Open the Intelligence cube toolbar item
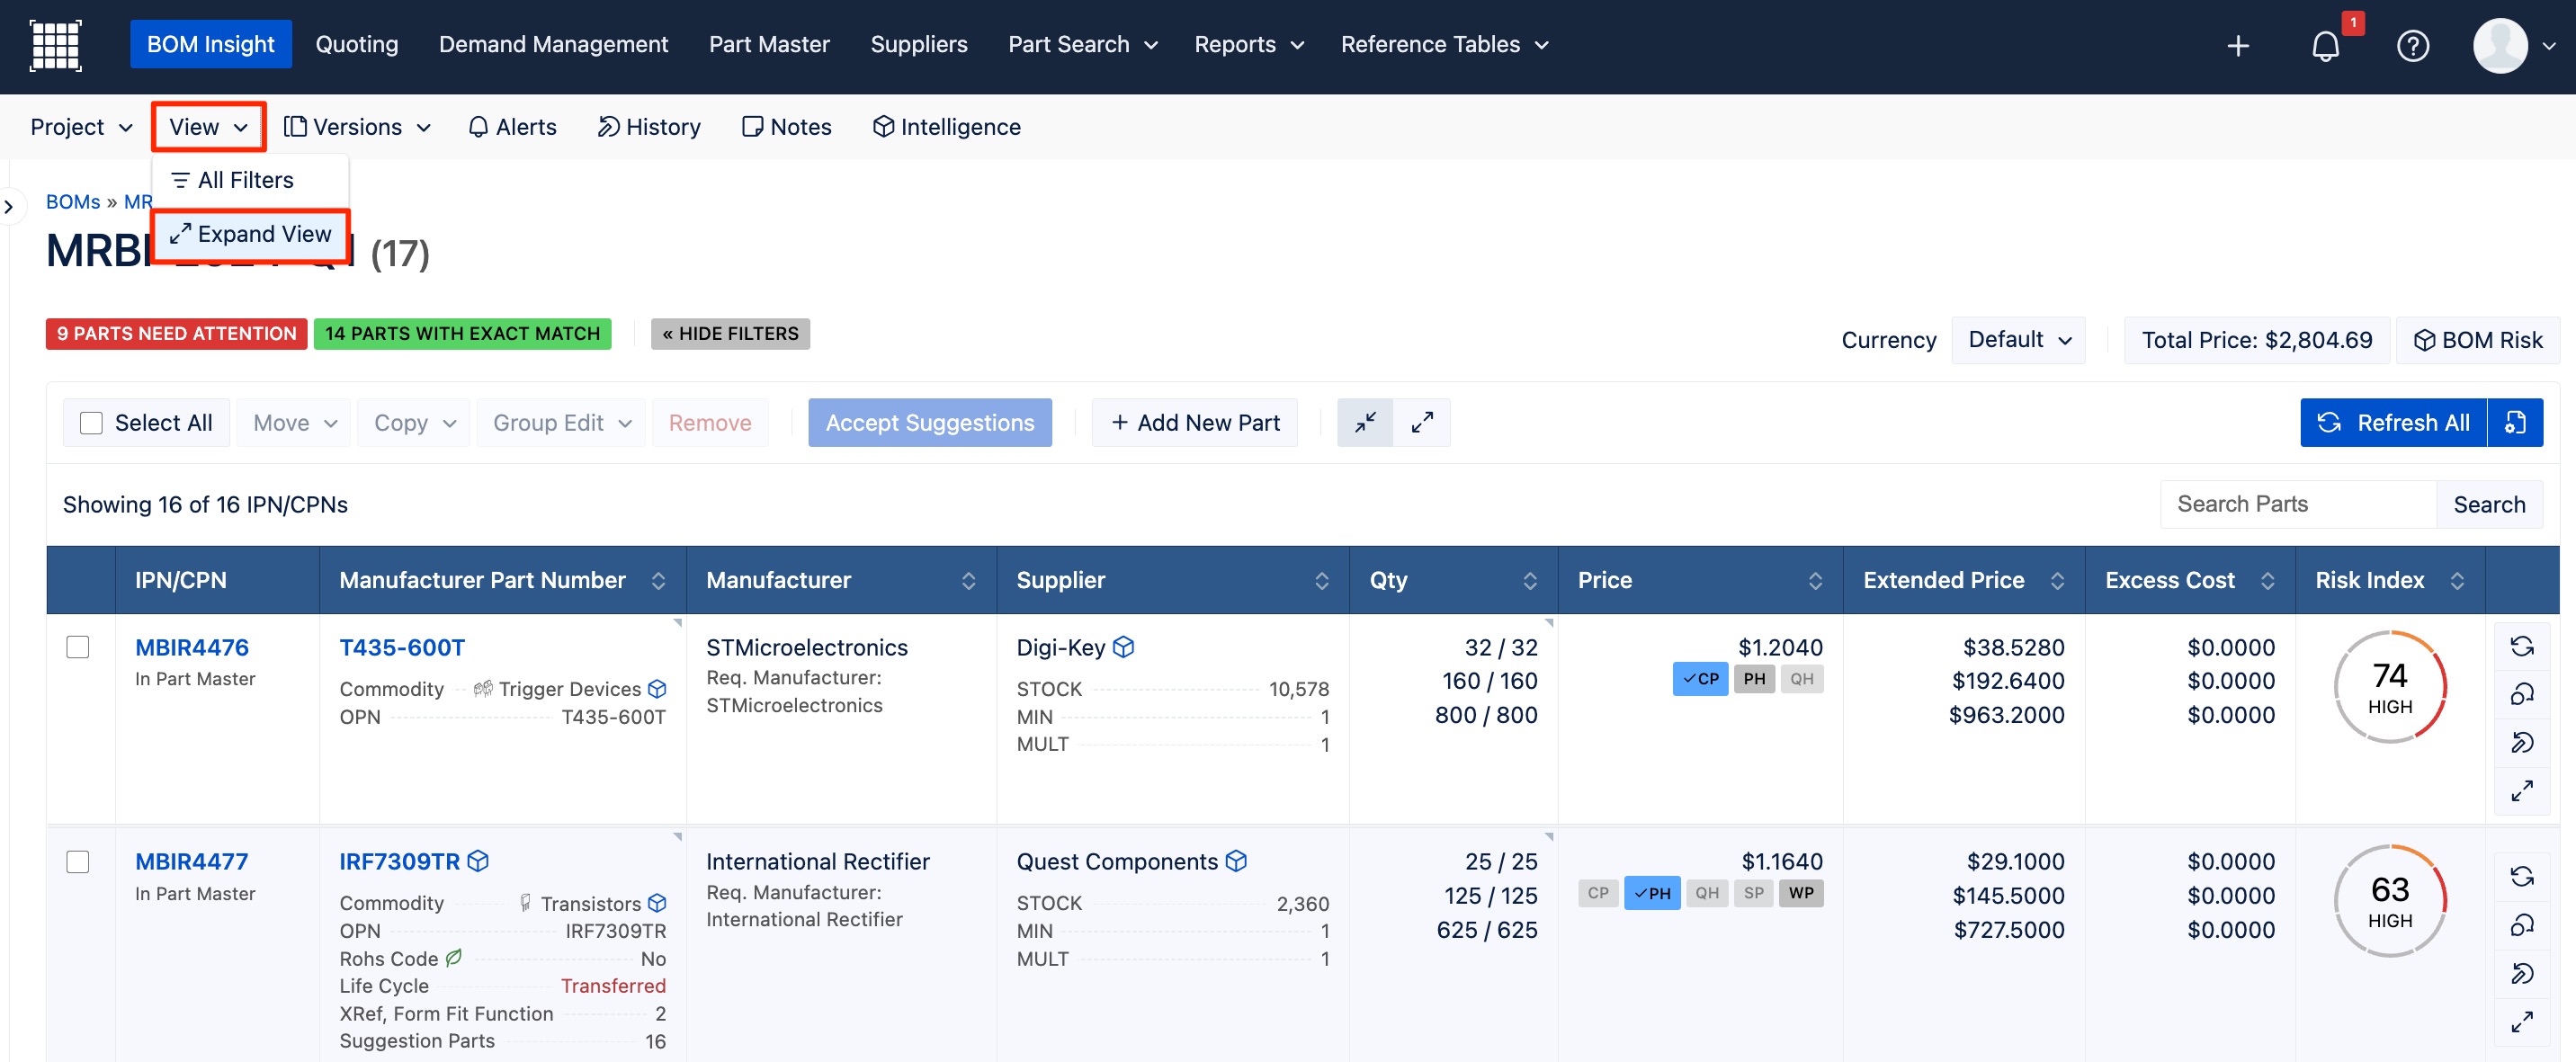The width and height of the screenshot is (2576, 1062). point(946,127)
